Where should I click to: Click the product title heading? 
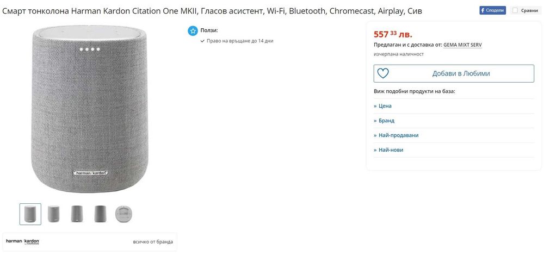coord(212,11)
